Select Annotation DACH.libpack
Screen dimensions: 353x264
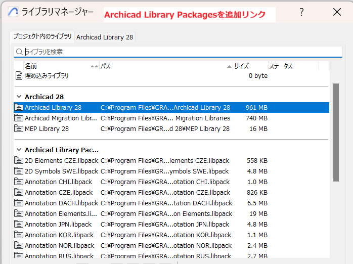coord(171,203)
